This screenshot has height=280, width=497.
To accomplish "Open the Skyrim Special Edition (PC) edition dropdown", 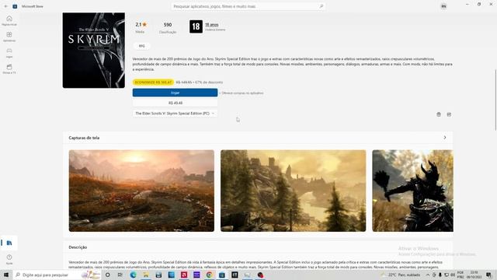I will tap(175, 114).
